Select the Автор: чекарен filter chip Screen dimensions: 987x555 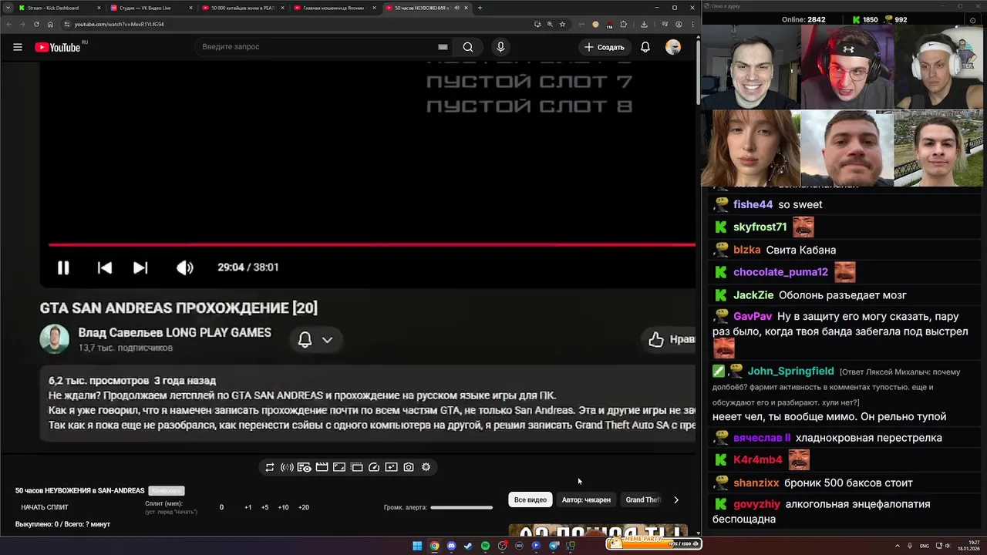pyautogui.click(x=586, y=499)
